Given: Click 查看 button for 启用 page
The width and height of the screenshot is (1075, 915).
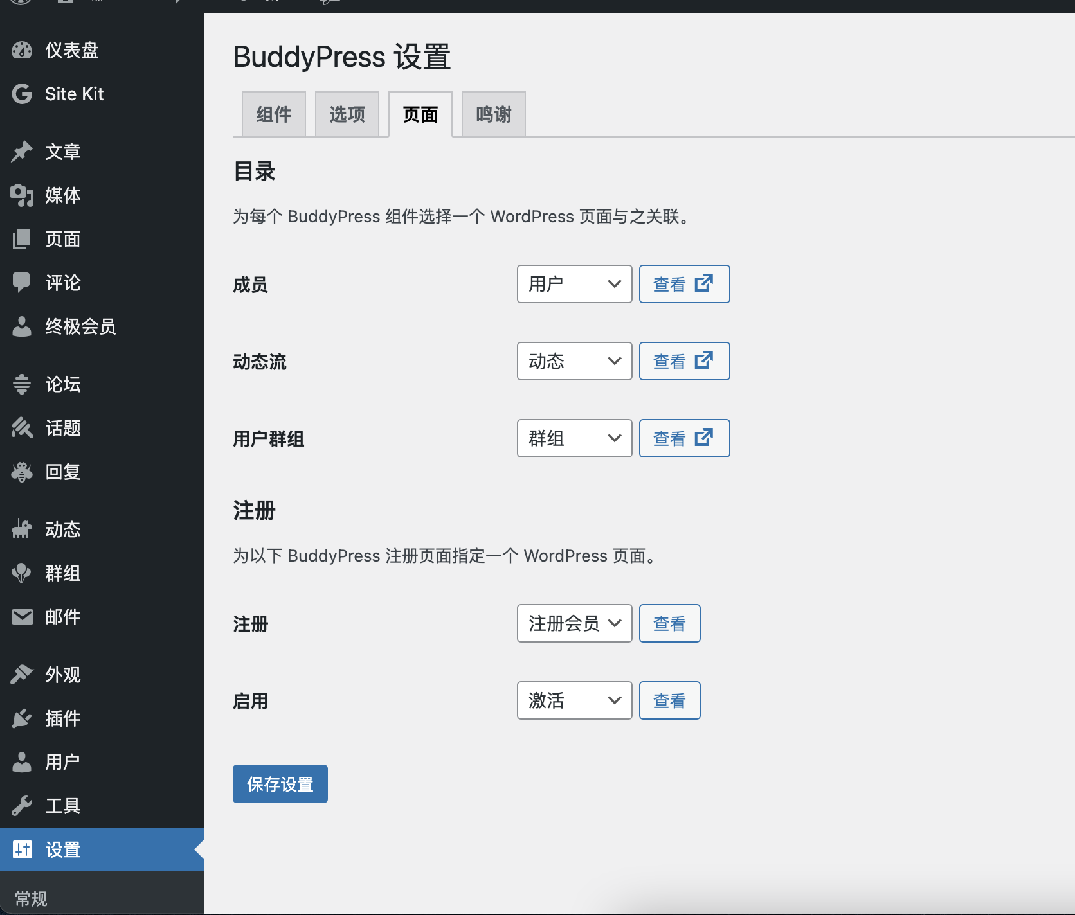Looking at the screenshot, I should point(670,700).
